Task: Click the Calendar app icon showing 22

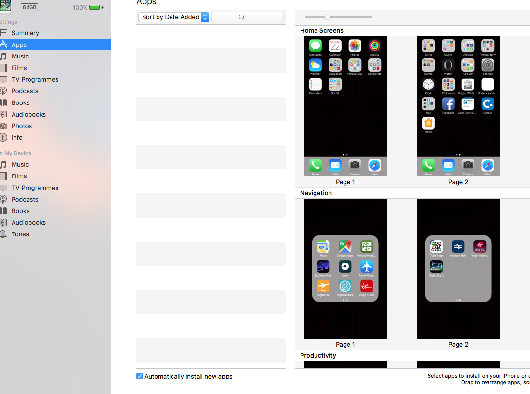Action: tap(335, 45)
